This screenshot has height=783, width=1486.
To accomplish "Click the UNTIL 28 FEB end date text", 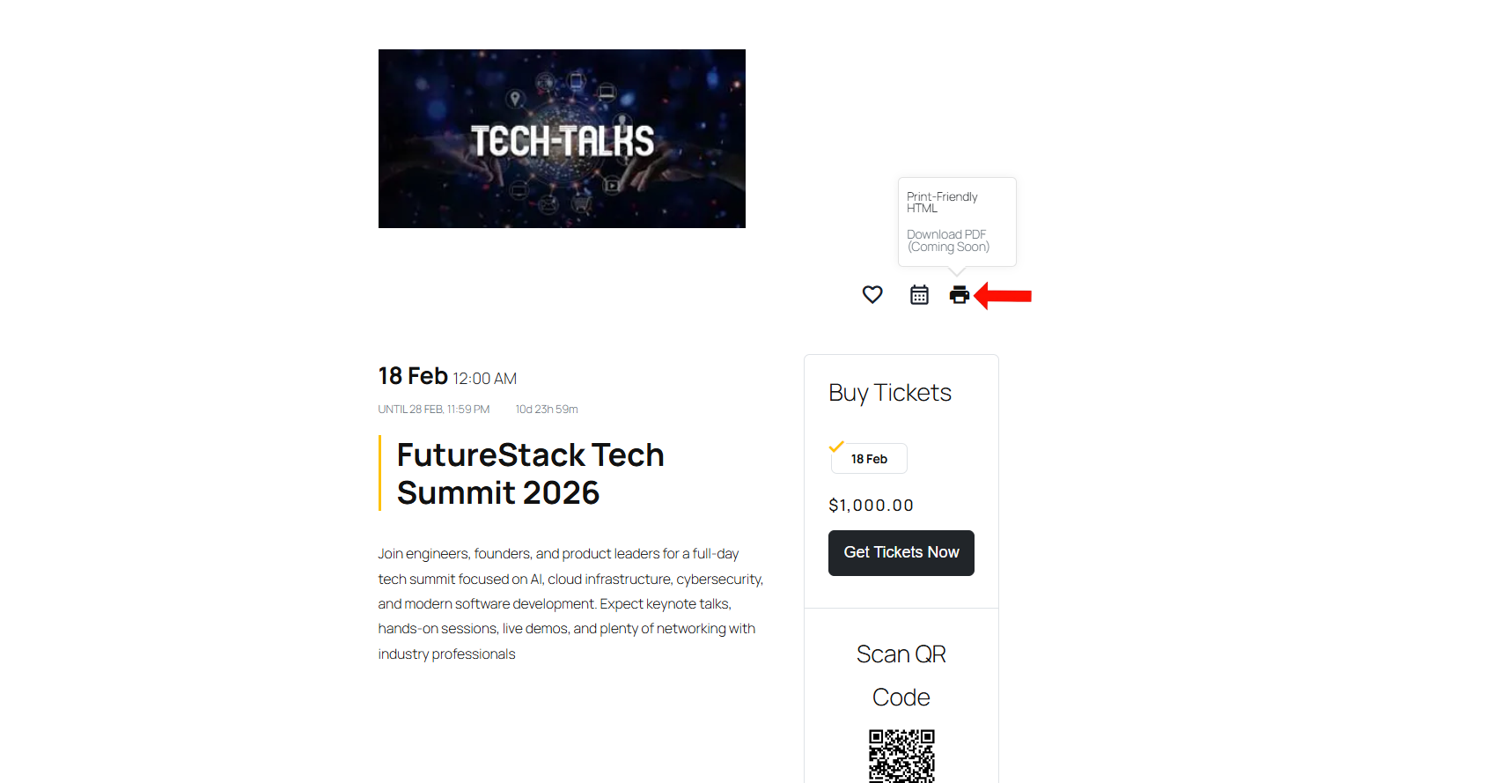I will pos(433,410).
